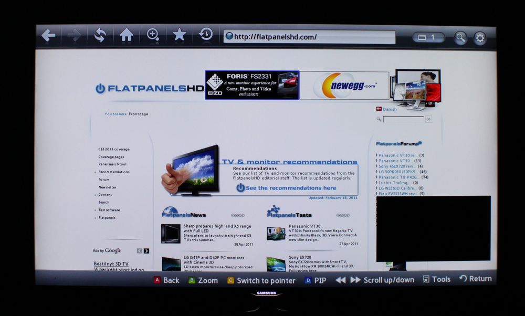Activate blue D PIP option
Screen dimensions: 525x316
[x=316, y=280]
